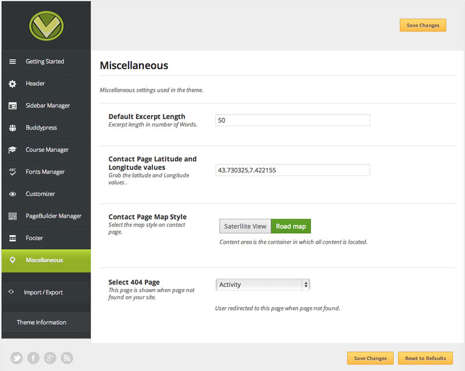The height and width of the screenshot is (371, 465).
Task: Open the Buddypress settings tab
Action: [46, 128]
